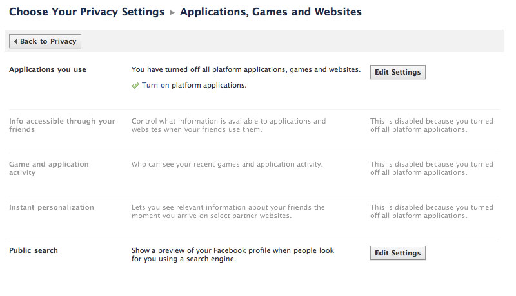Click the Back to Privacy arrow icon
Screen dimensions: 516x296
click(x=15, y=41)
